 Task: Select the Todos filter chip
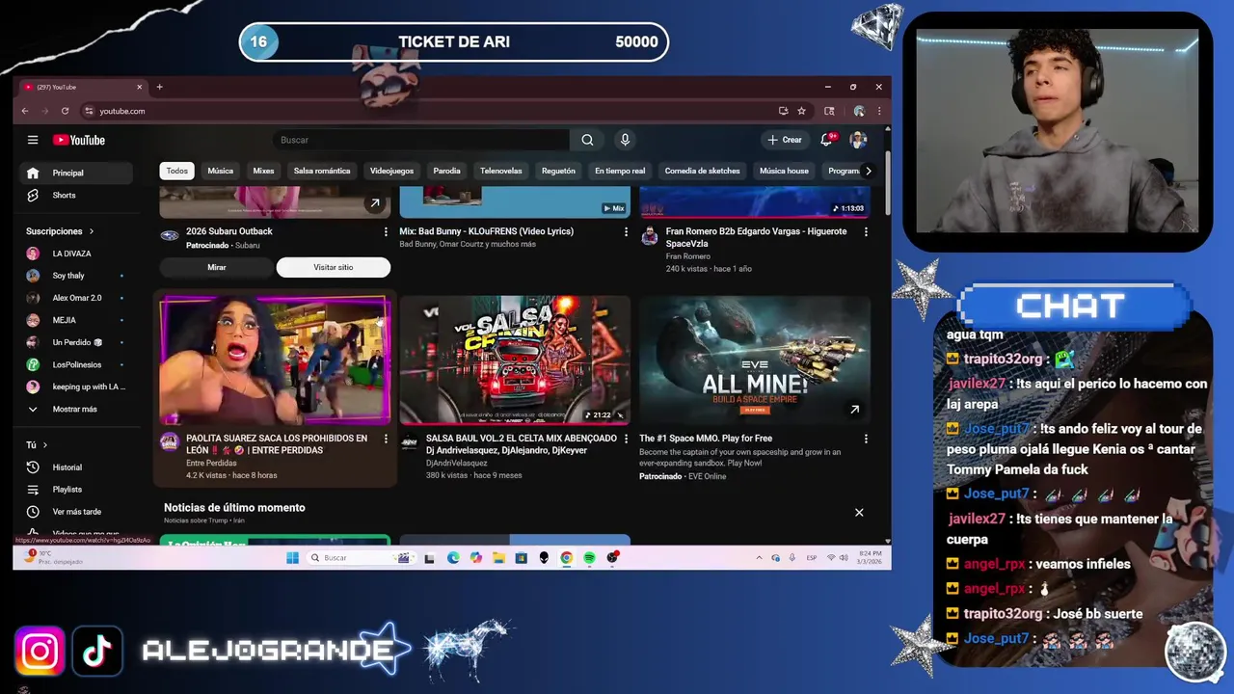point(177,171)
